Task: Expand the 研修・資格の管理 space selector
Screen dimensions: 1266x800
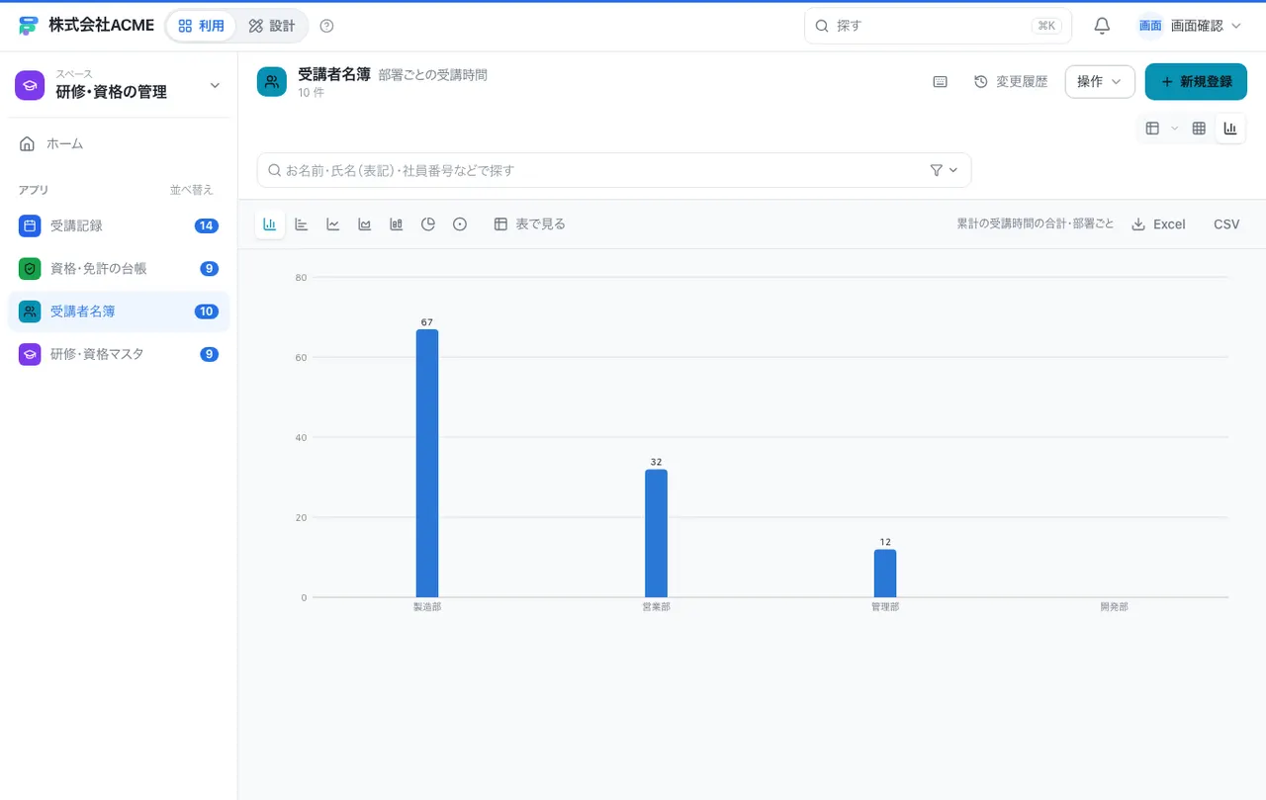Action: 119,85
